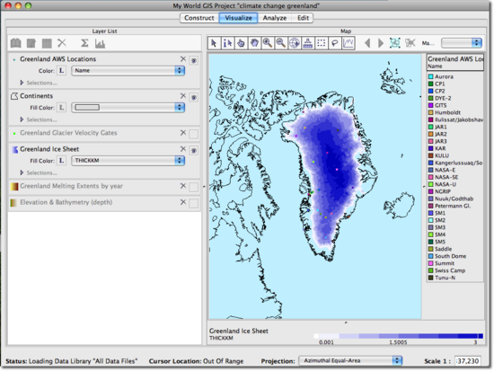Image resolution: width=494 pixels, height=371 pixels.
Task: Click the THICKKM gradient color bar legend
Action: point(398,336)
